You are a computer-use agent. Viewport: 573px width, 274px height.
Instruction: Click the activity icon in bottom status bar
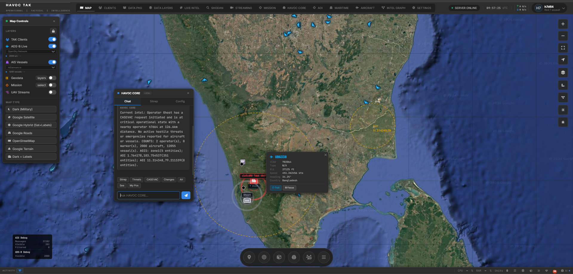(20, 270)
